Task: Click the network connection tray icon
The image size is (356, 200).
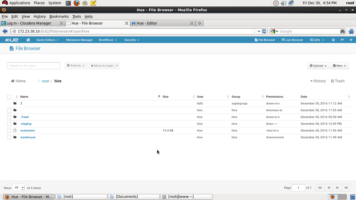Action: 291,3
